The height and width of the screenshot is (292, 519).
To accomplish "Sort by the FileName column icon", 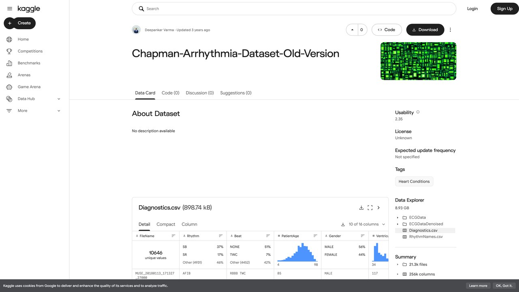I will pos(174,236).
